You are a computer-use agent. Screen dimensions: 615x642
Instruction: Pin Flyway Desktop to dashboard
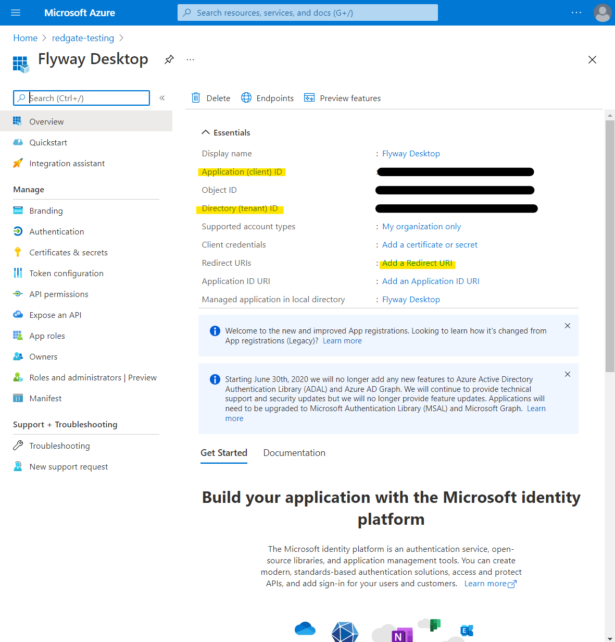pyautogui.click(x=169, y=59)
